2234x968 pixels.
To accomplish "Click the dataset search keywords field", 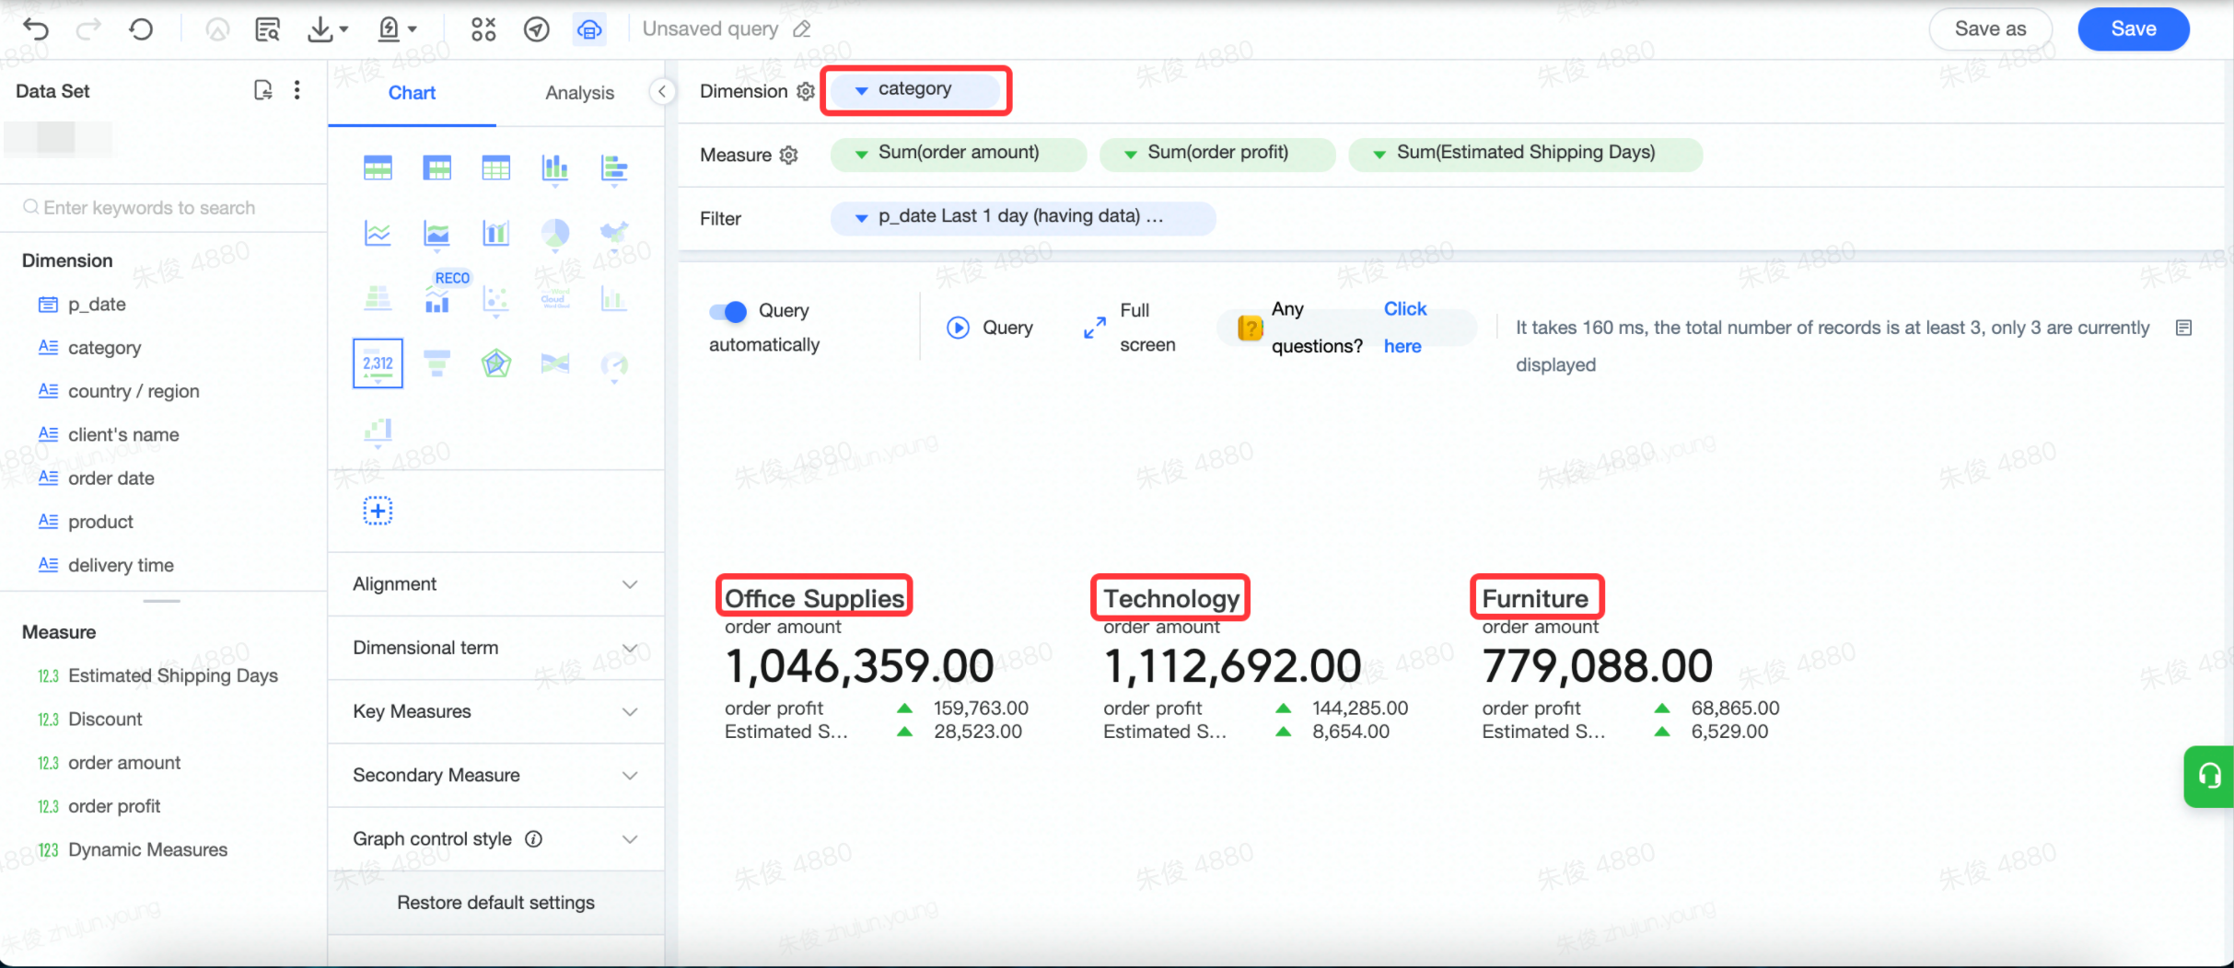I will click(x=164, y=208).
